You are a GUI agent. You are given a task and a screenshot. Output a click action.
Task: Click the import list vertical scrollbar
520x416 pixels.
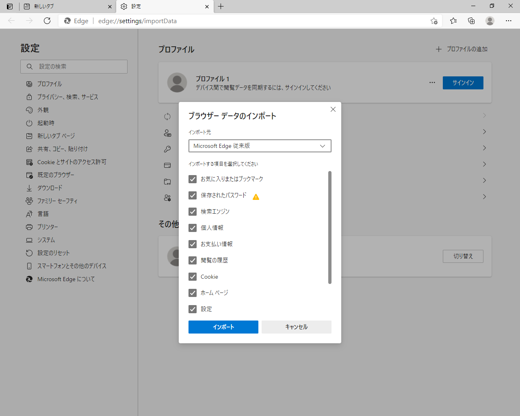click(x=330, y=227)
